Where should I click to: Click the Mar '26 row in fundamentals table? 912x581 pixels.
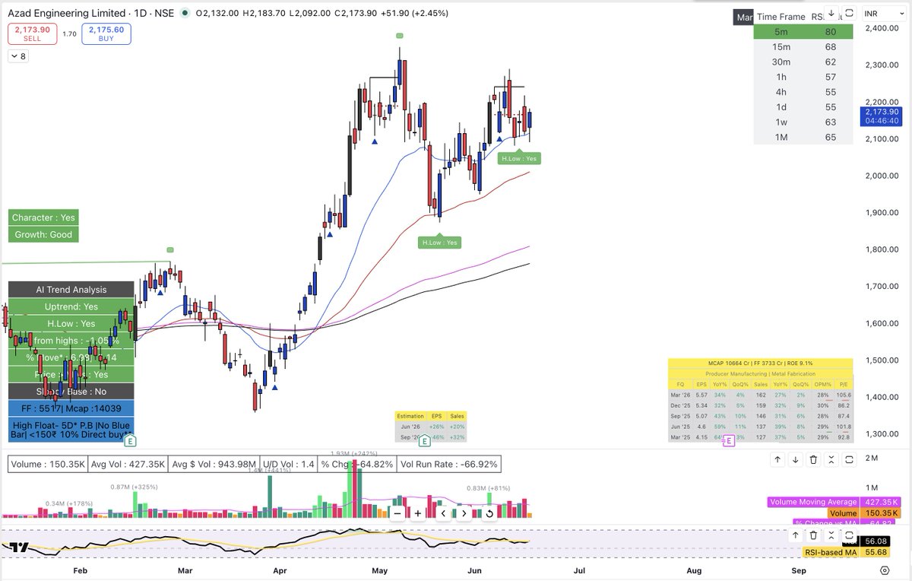tap(761, 395)
